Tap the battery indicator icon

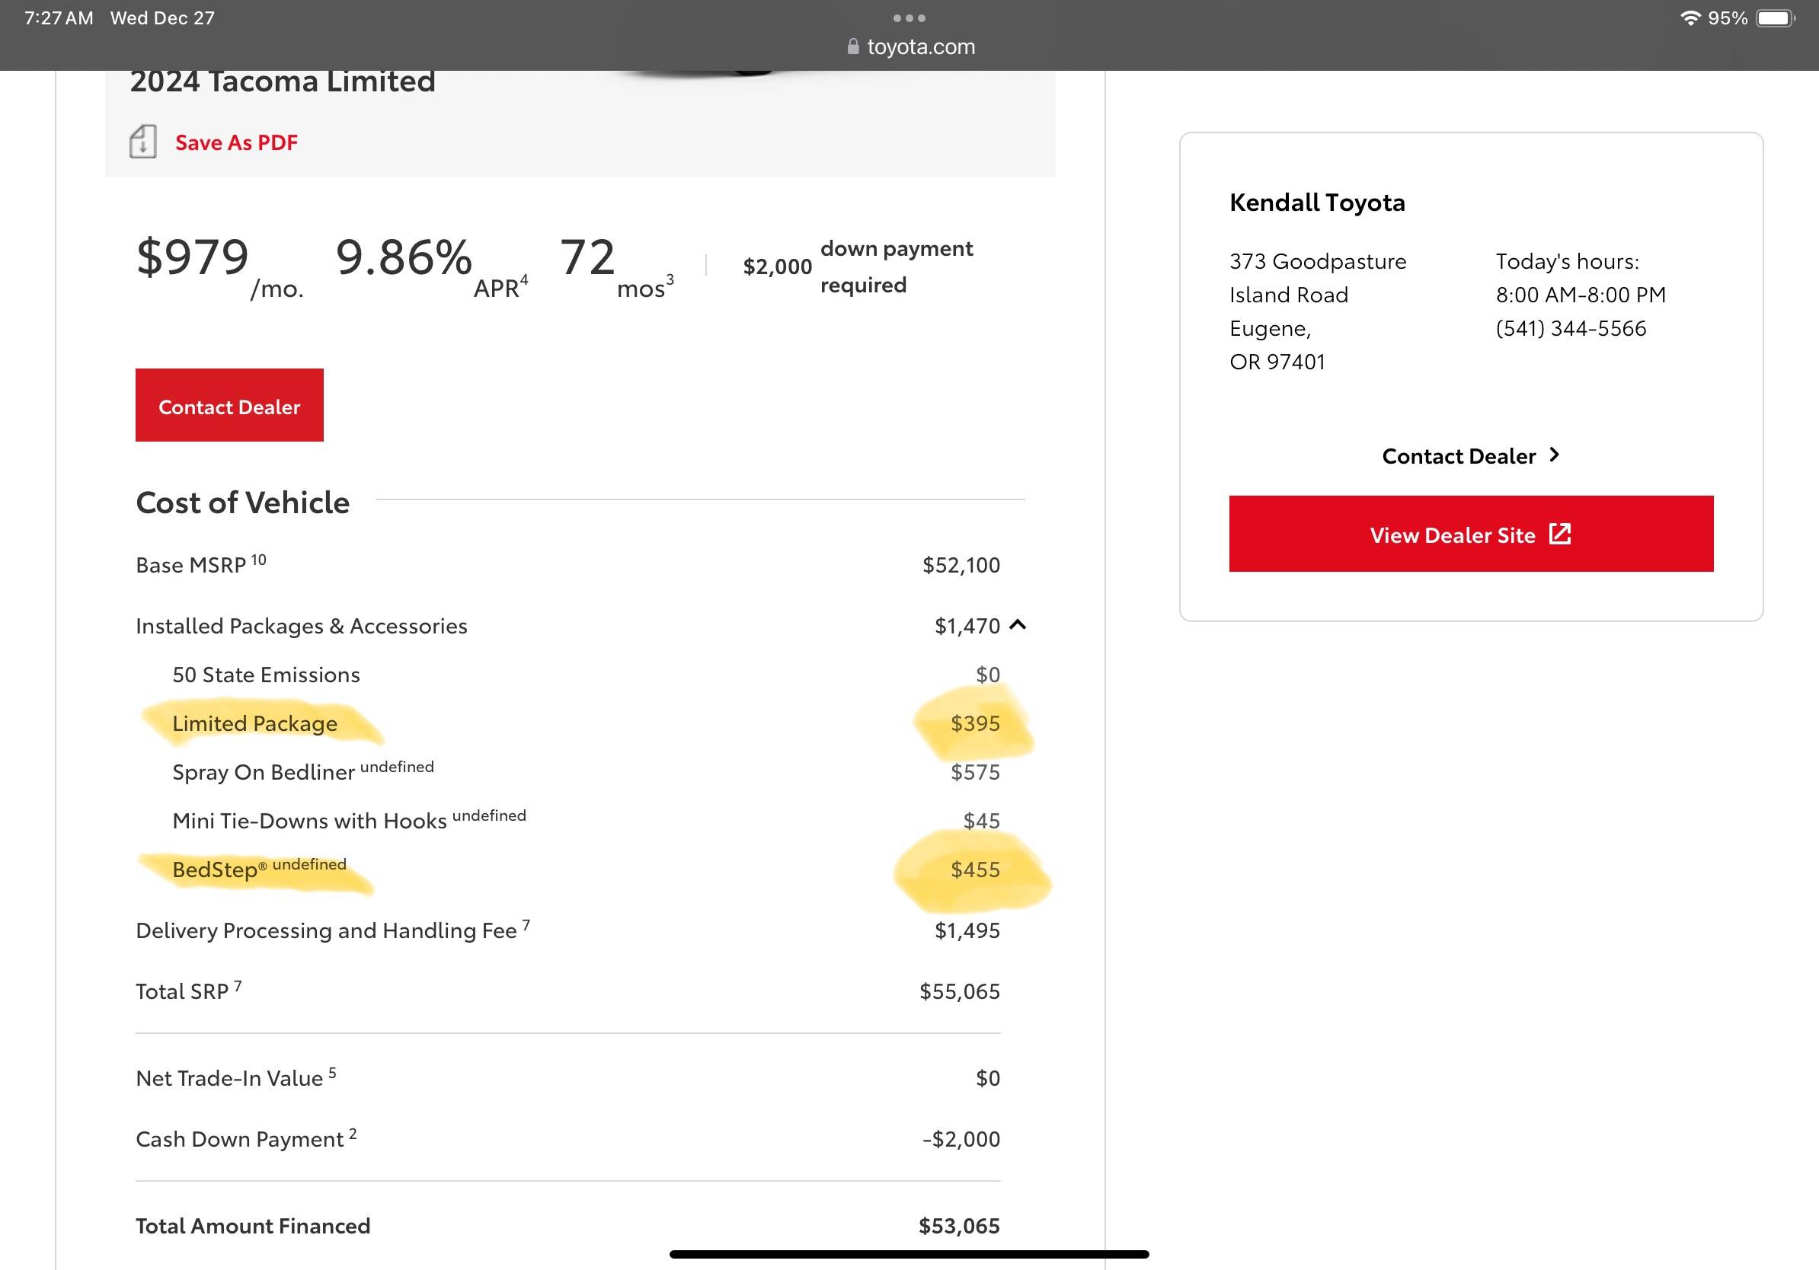(x=1776, y=18)
